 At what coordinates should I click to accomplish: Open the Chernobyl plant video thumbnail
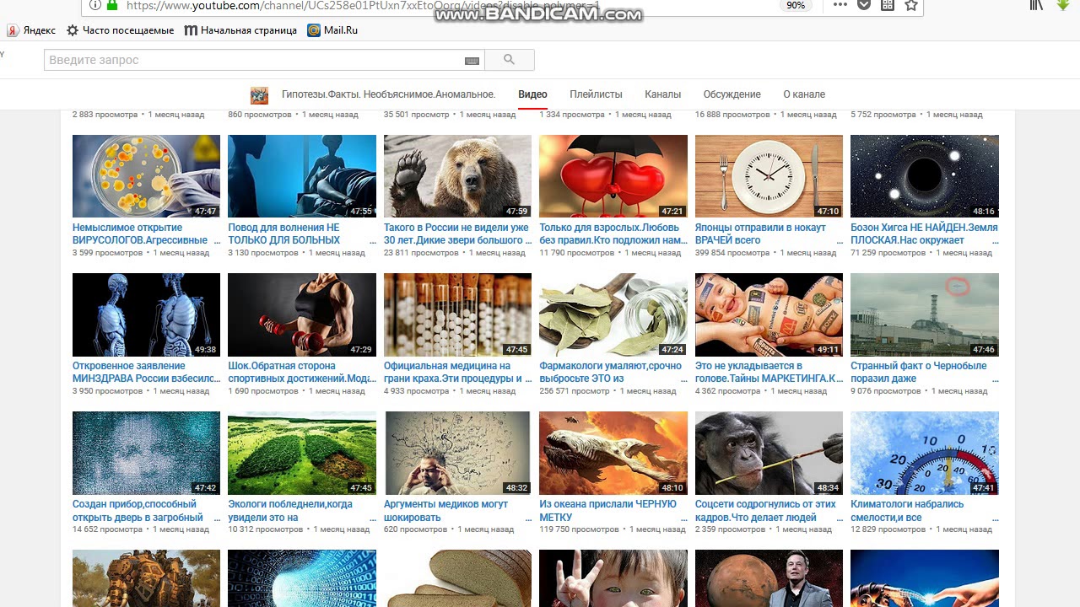925,314
